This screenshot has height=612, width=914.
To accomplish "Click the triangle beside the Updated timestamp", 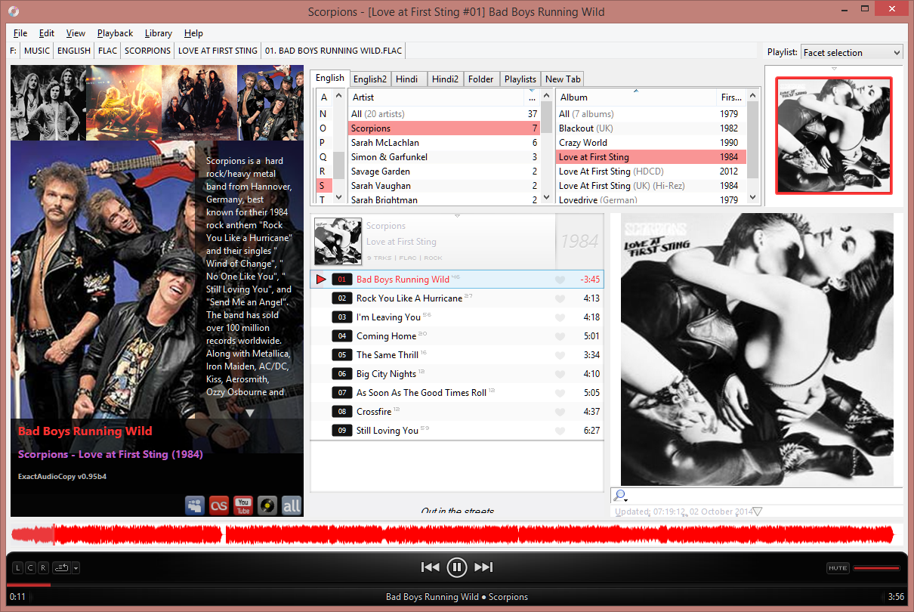I will point(758,512).
